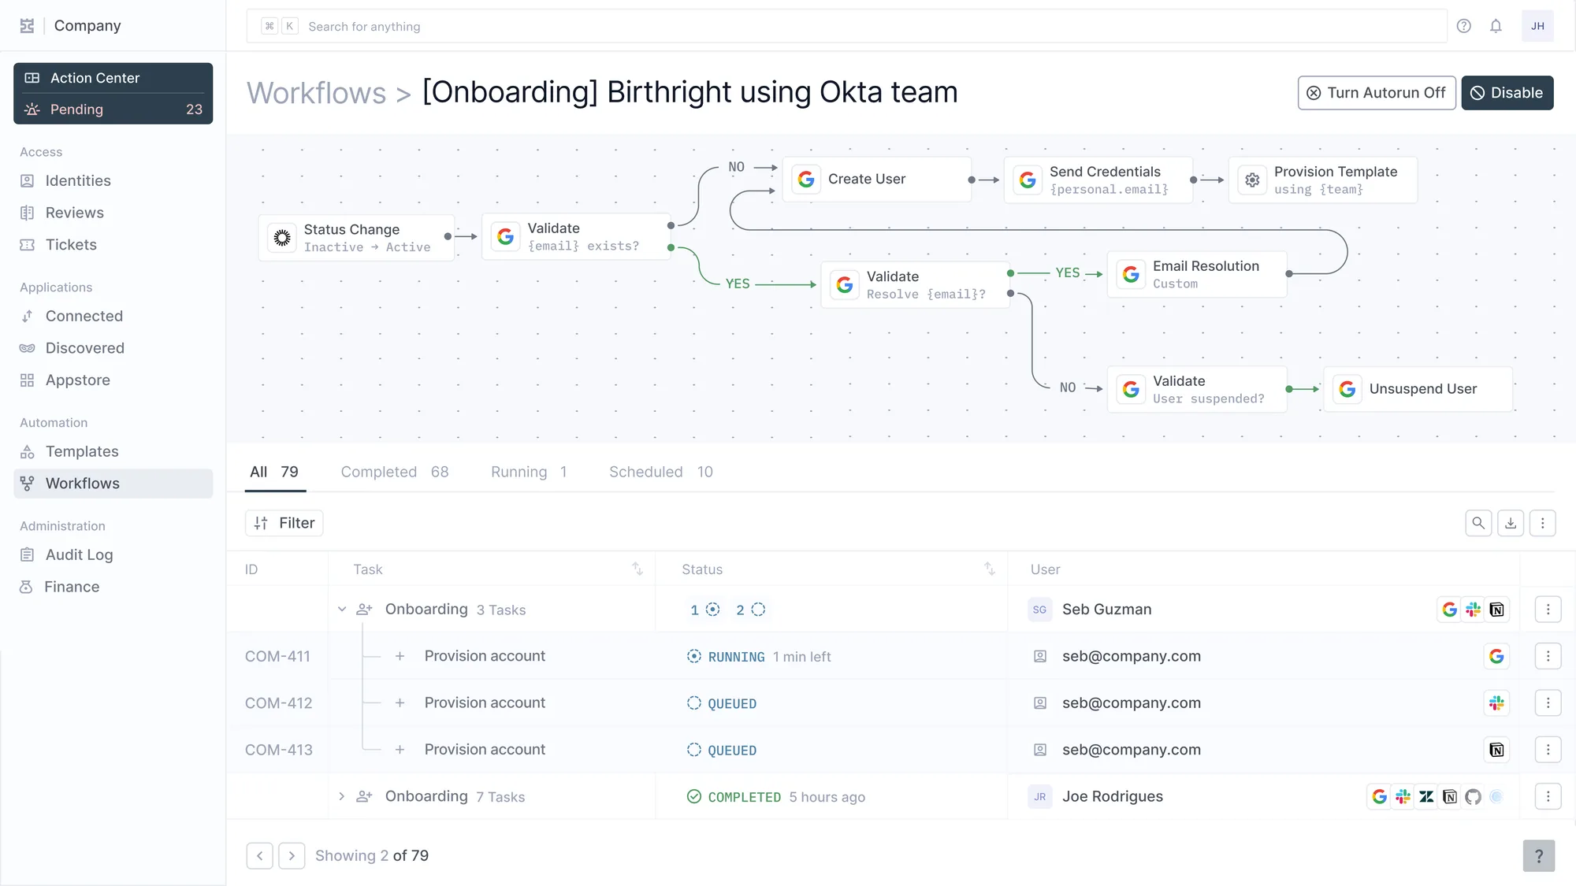Open row menu for Joe Rodrigues
1576x886 pixels.
[1548, 796]
